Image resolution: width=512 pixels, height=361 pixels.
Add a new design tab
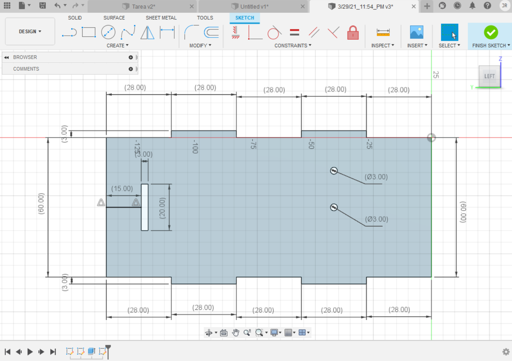(427, 6)
